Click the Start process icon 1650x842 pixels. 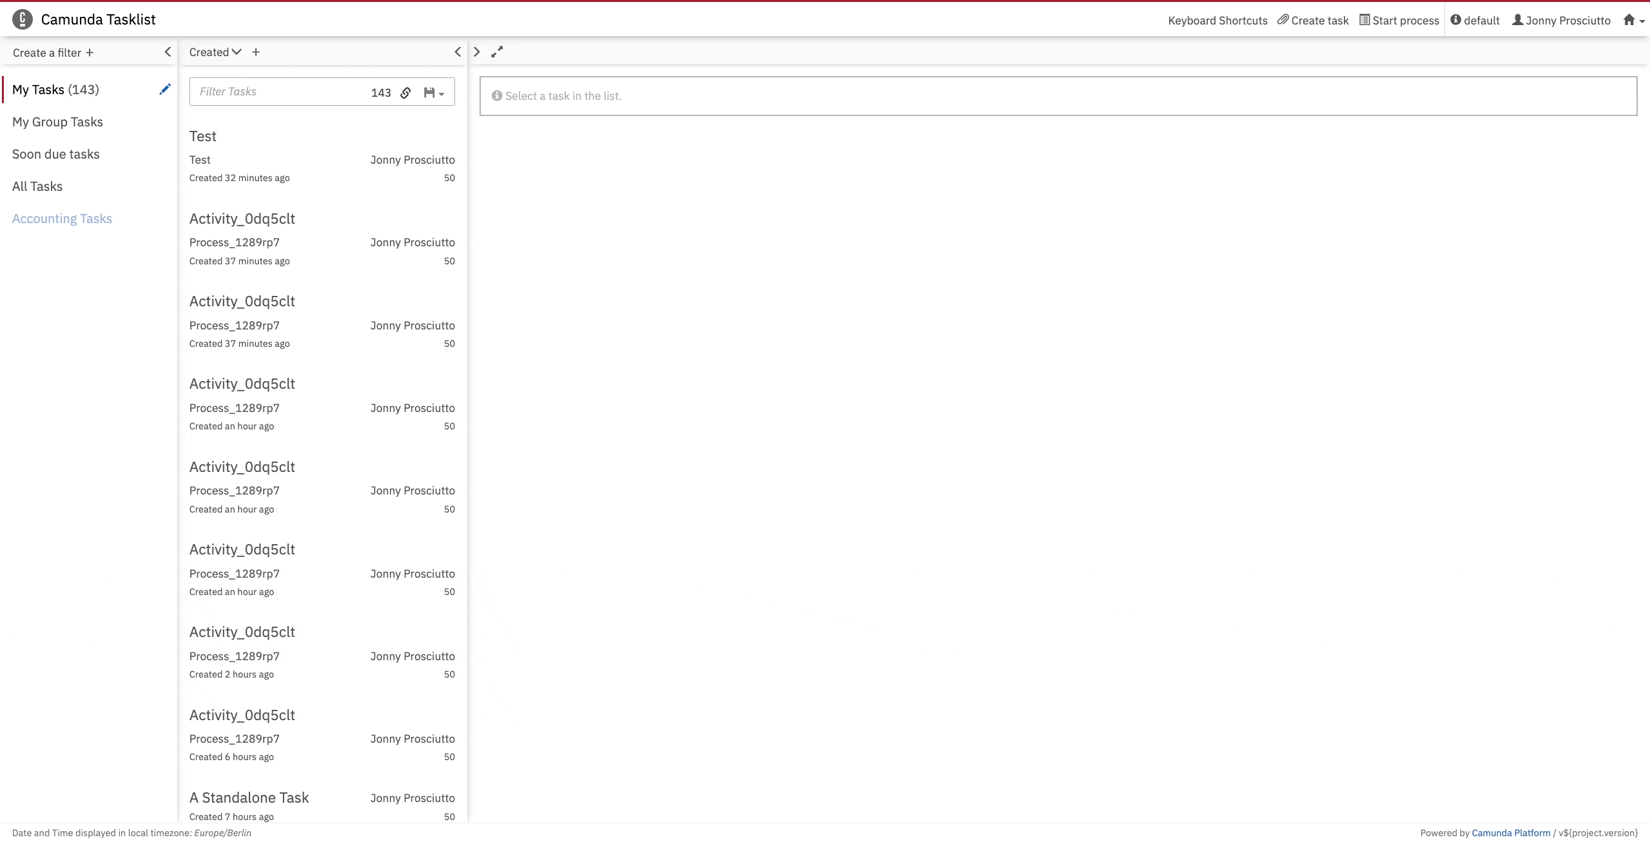pyautogui.click(x=1366, y=20)
